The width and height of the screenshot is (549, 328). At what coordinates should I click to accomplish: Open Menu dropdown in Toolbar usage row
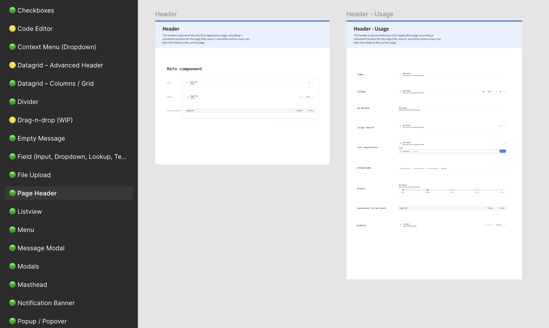[490, 92]
